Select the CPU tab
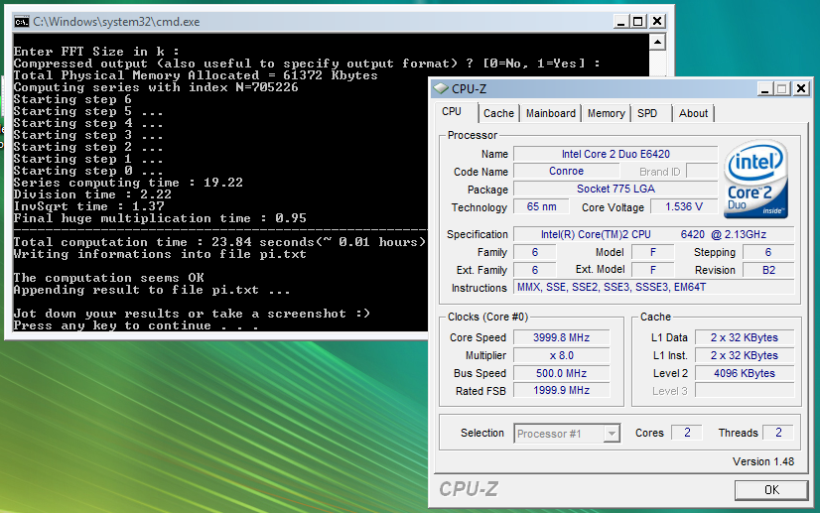 [x=452, y=112]
